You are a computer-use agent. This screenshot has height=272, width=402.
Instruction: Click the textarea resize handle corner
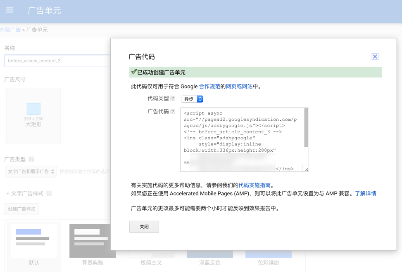pyautogui.click(x=306, y=169)
